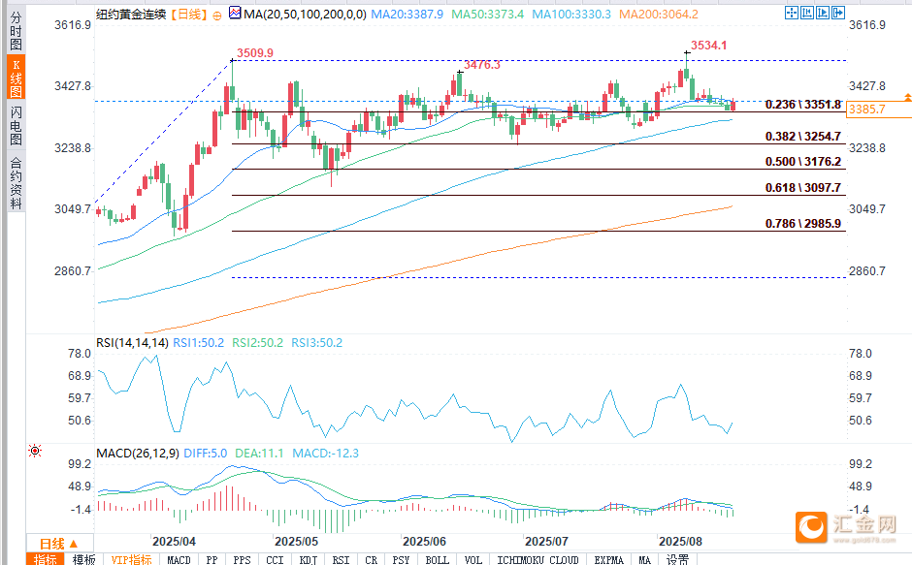Screen dimensions: 912x565
Task: Select the CCI indicator button
Action: click(275, 559)
